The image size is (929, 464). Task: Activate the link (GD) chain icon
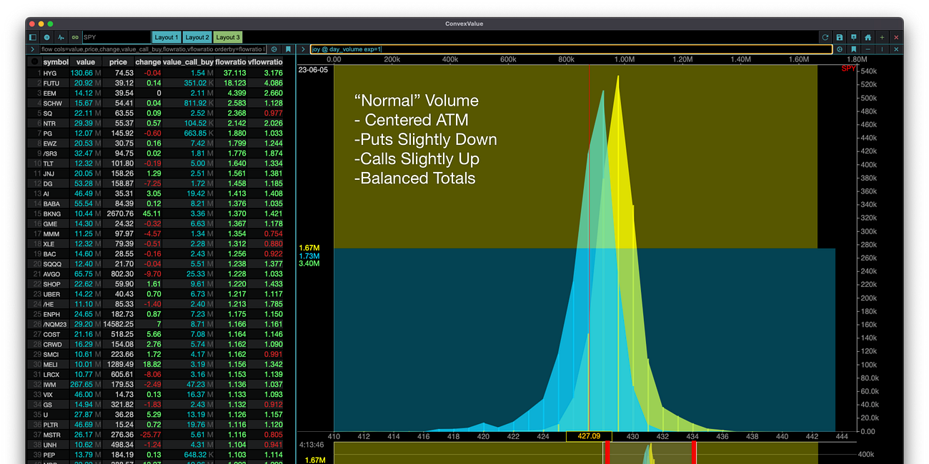75,37
